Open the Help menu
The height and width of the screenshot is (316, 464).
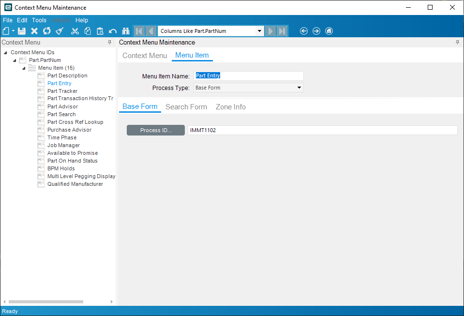[x=82, y=20]
